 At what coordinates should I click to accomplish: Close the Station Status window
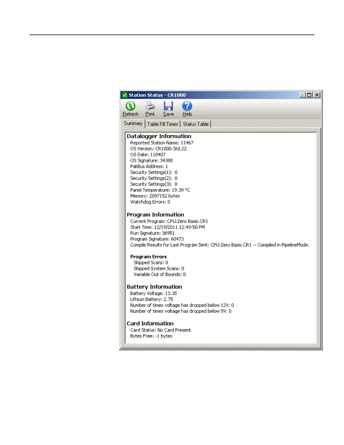317,95
